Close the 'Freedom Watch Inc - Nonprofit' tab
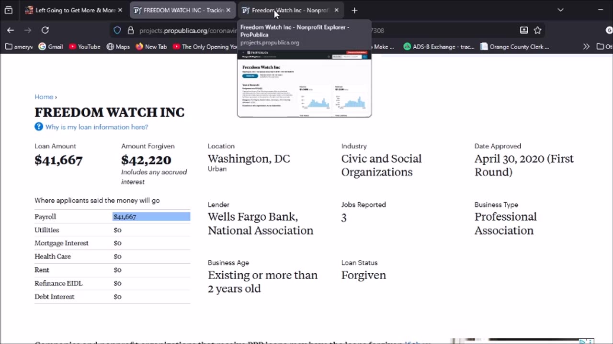 tap(336, 10)
